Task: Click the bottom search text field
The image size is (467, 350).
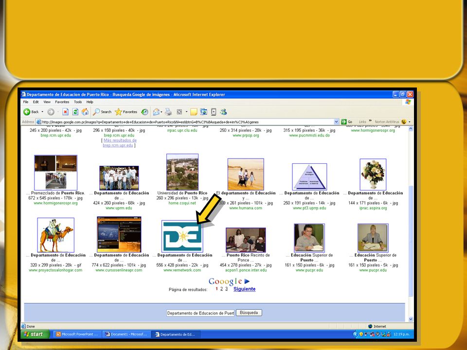Action: click(x=200, y=313)
